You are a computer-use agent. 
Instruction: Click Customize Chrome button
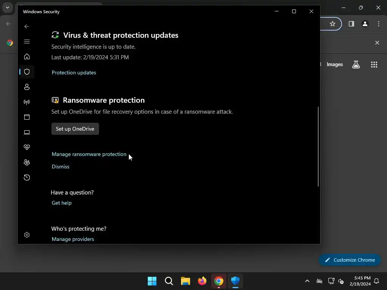point(350,260)
